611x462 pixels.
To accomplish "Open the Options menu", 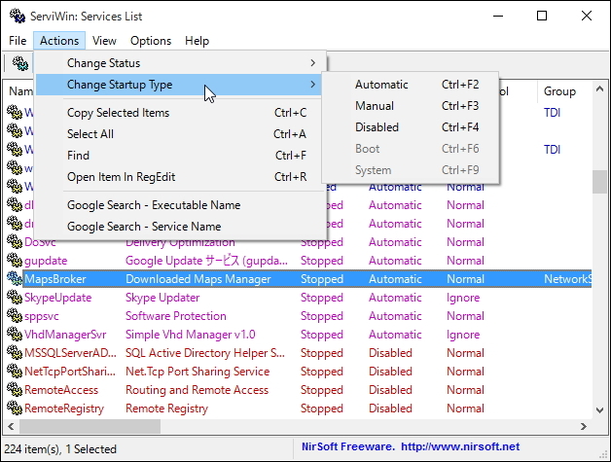I will click(151, 41).
